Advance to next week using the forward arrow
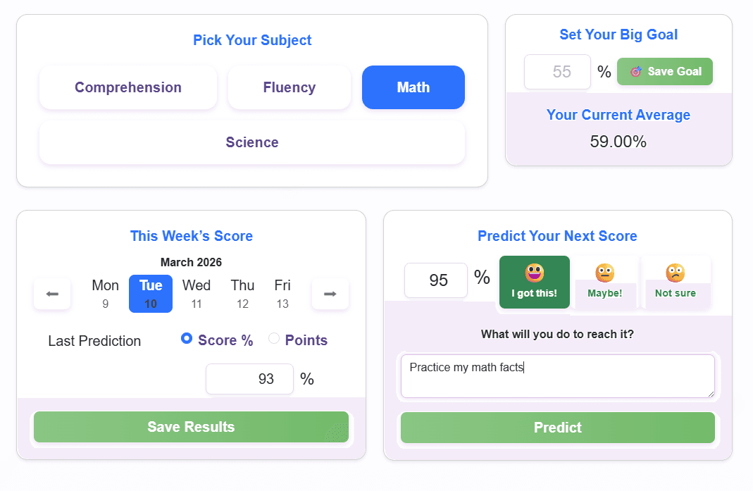Screen dimensions: 753x491 tap(330, 294)
